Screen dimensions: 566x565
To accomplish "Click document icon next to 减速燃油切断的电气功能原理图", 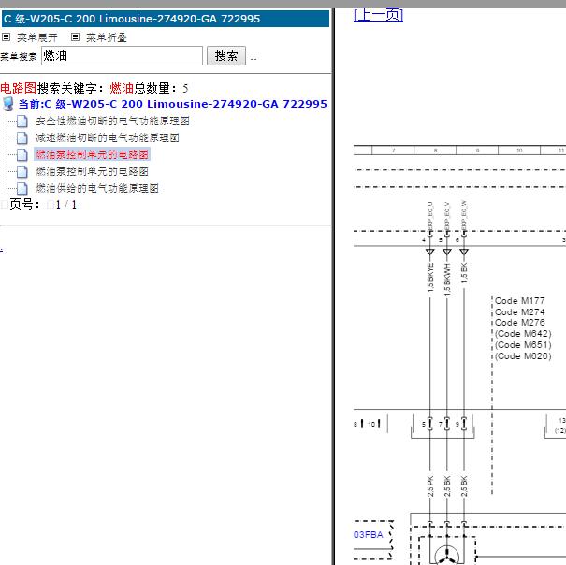I will click(22, 138).
